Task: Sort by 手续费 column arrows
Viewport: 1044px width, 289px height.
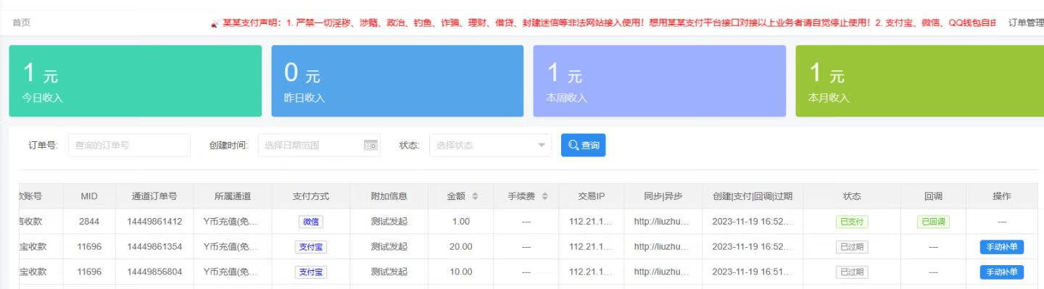Action: (x=544, y=196)
